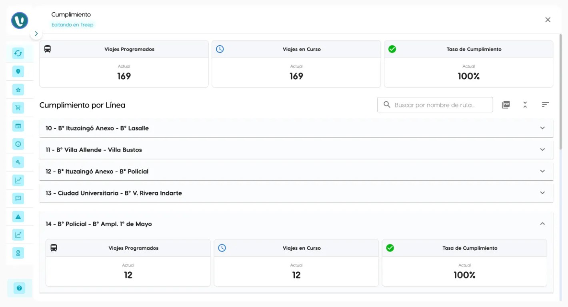
Task: Expand line 13 - Ciudad Universitaria chevron
Action: (542, 193)
